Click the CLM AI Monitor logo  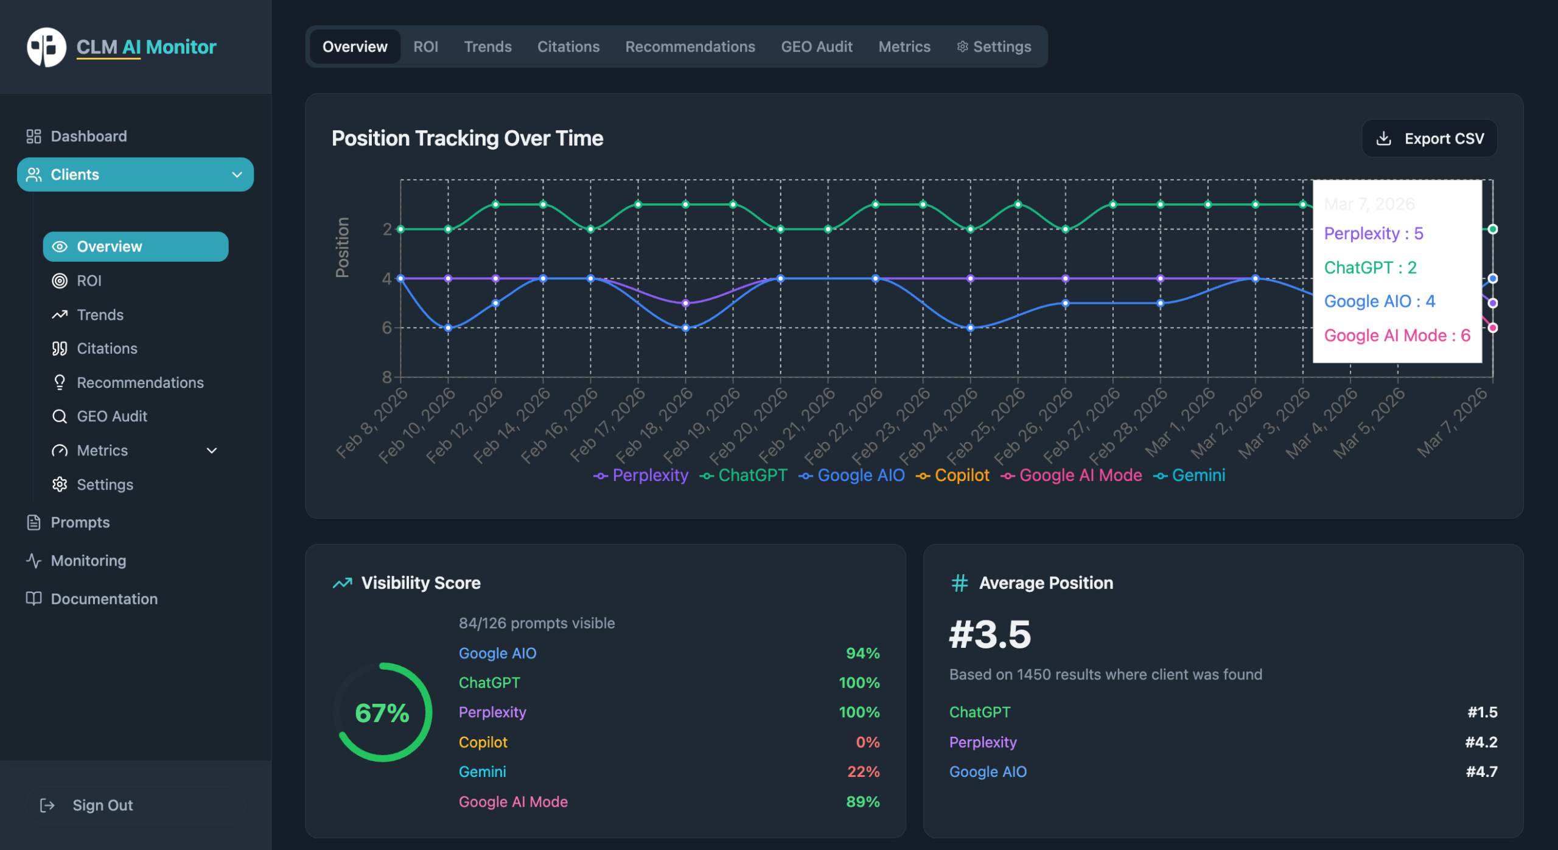point(122,46)
